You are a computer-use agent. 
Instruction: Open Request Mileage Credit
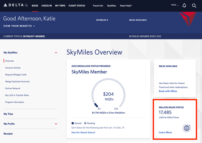tap(16, 75)
